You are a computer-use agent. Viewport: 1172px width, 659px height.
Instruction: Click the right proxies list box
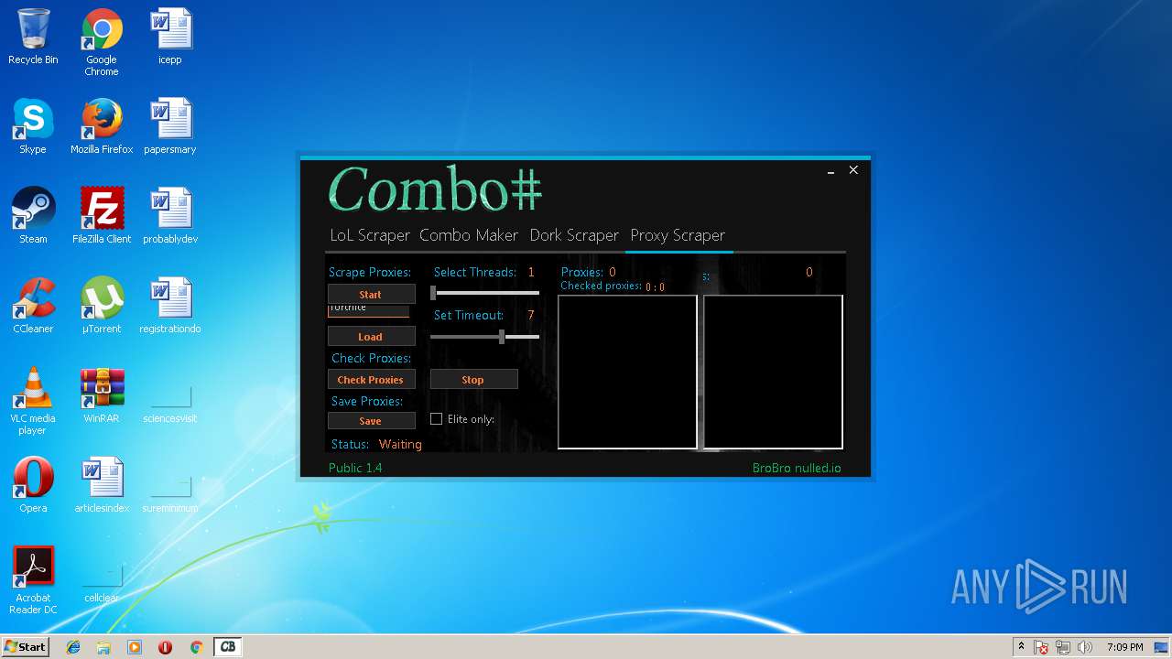(773, 373)
